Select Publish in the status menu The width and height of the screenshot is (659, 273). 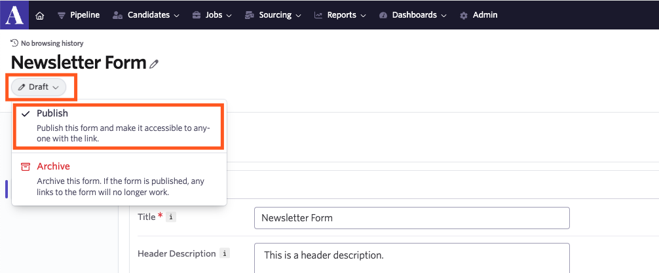[119, 126]
